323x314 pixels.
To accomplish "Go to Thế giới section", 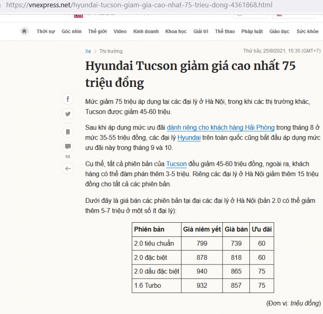I will coord(97,31).
